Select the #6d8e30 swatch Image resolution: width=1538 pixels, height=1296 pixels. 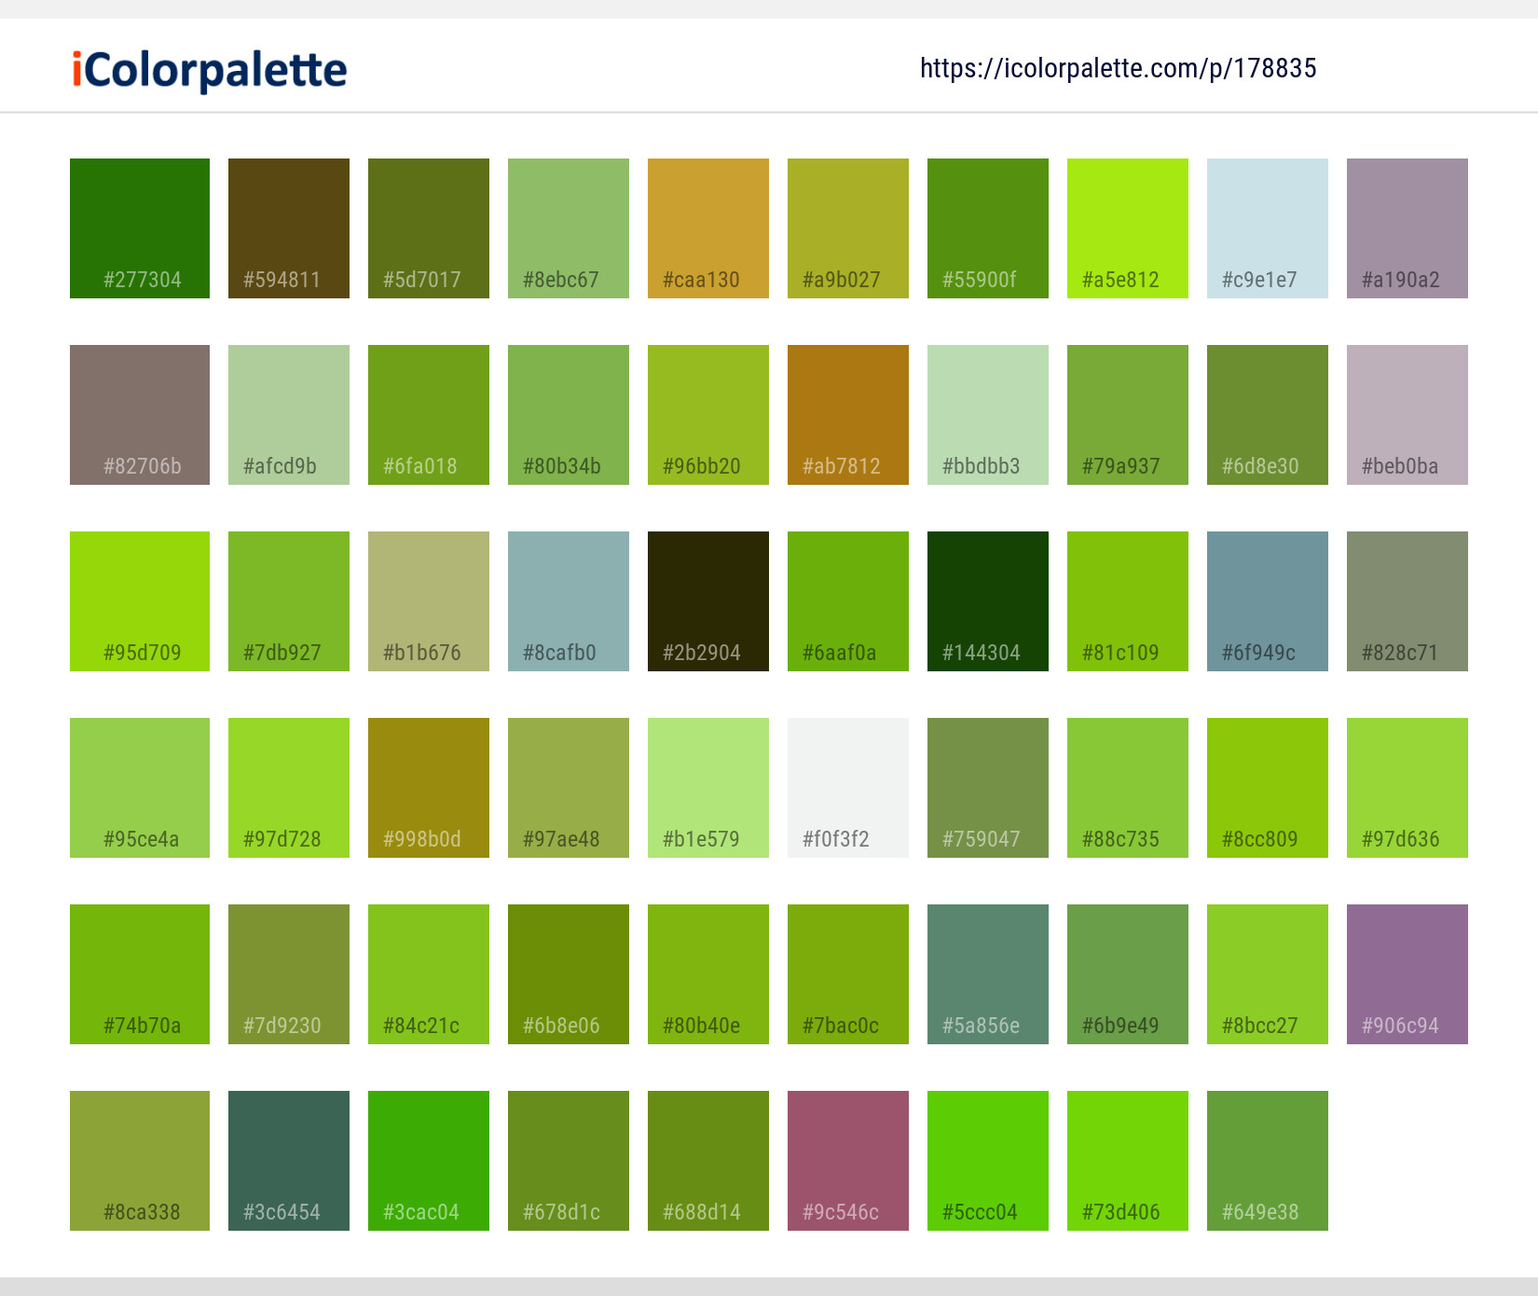[1268, 415]
